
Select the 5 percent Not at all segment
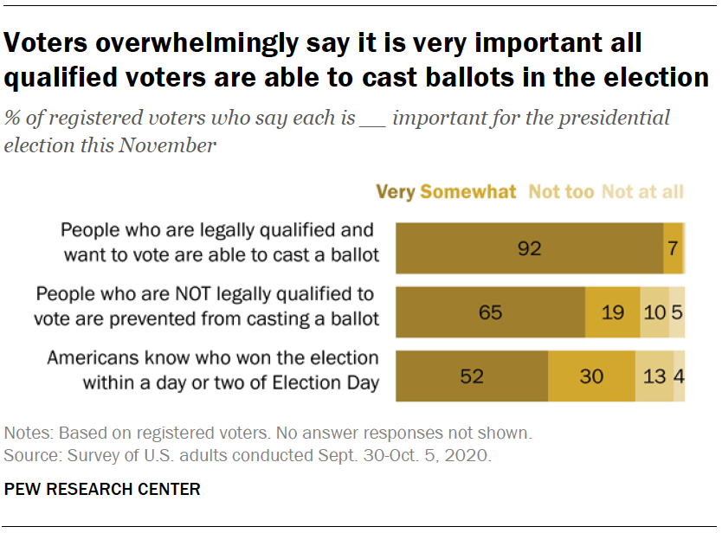[x=677, y=312]
